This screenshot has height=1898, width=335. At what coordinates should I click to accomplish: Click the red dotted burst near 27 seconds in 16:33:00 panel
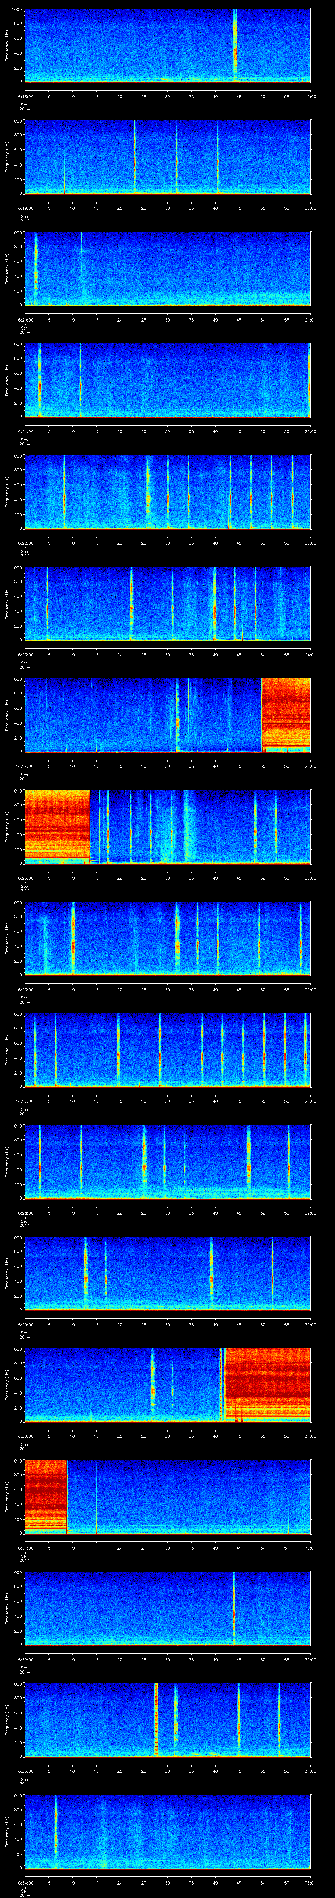pos(156,1720)
